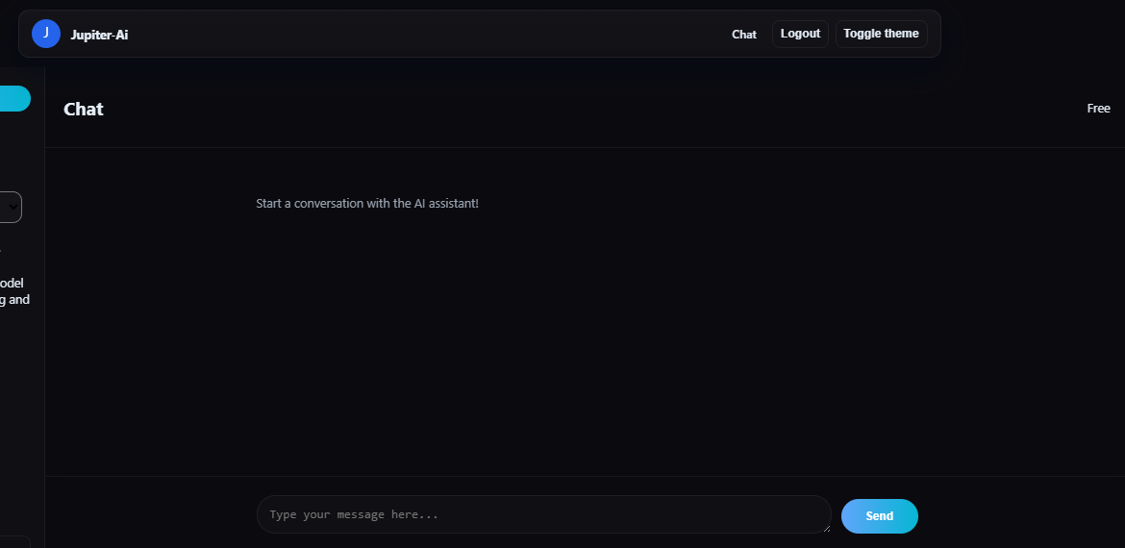Expand the sidebar model dropdown
This screenshot has height=548, width=1125.
11,207
